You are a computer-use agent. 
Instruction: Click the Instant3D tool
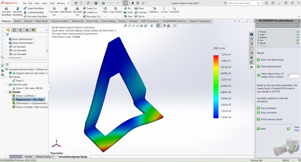tap(174, 10)
